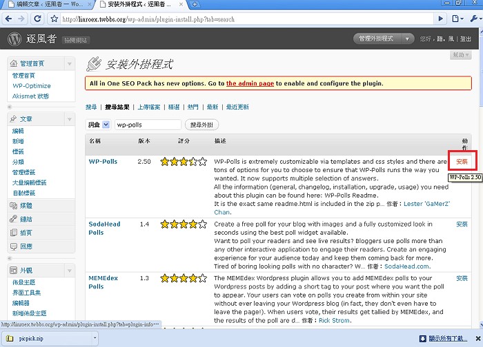The width and height of the screenshot is (483, 347).
Task: Open the admin page link in notice
Action: click(250, 83)
